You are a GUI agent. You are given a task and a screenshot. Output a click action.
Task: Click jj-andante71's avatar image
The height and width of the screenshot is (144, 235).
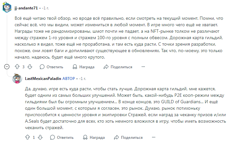(x=7, y=7)
